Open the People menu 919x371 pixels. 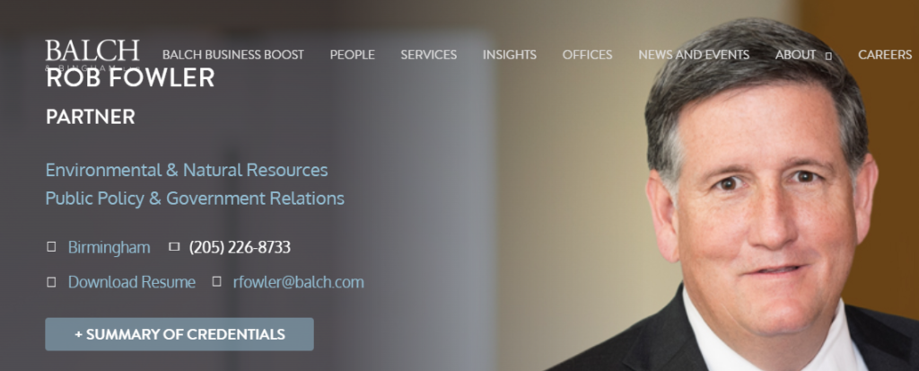[352, 55]
